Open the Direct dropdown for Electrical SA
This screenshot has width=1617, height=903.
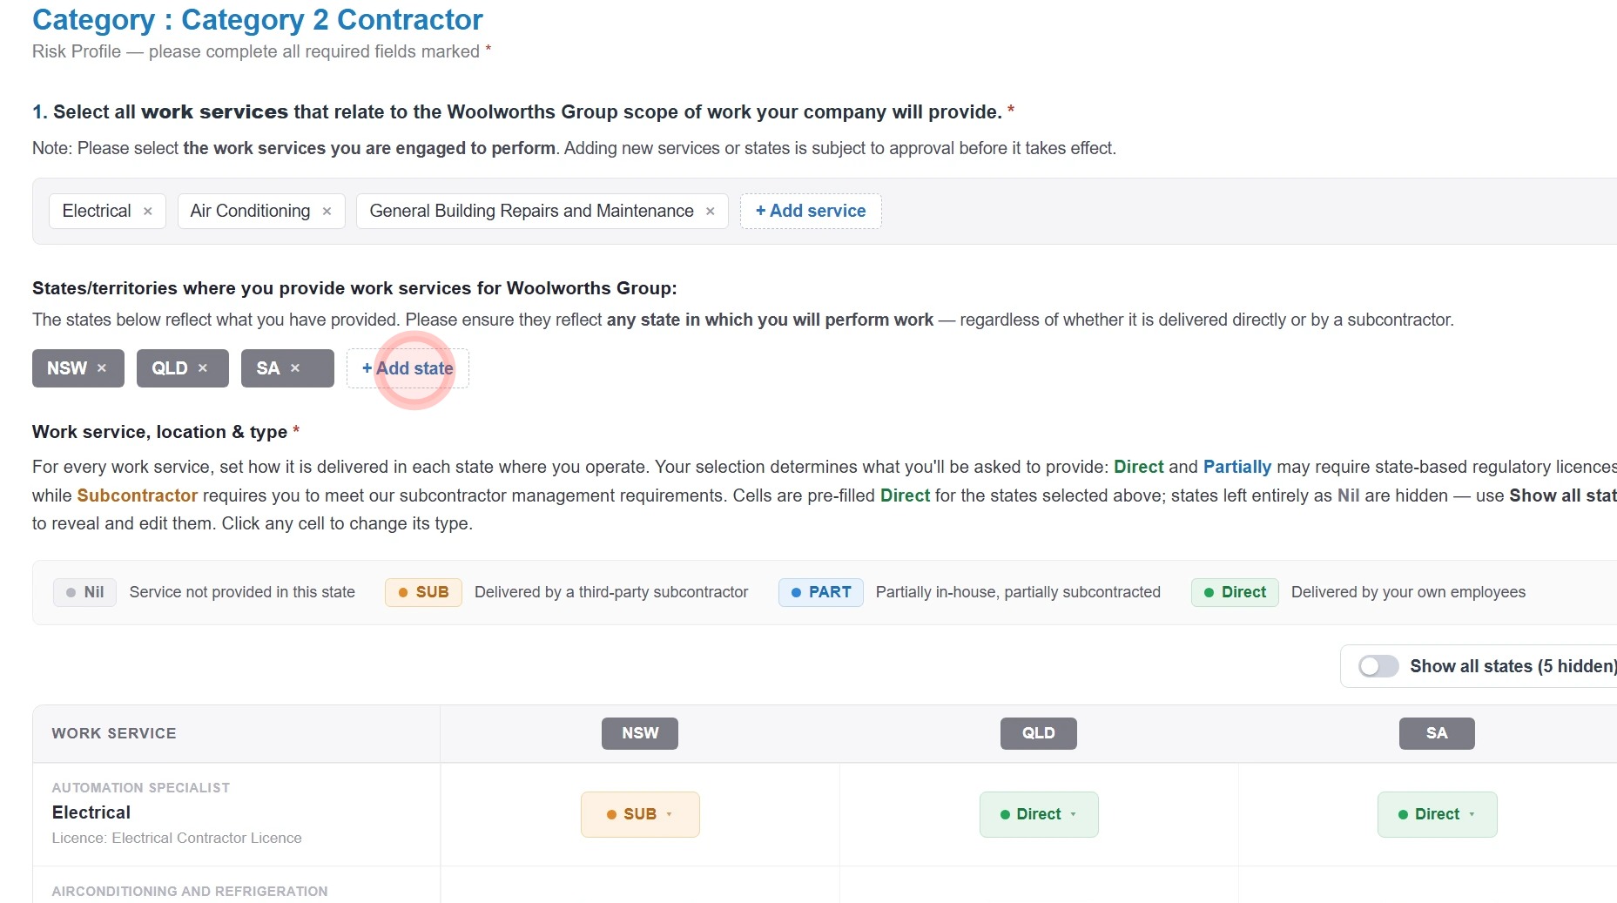(x=1437, y=814)
